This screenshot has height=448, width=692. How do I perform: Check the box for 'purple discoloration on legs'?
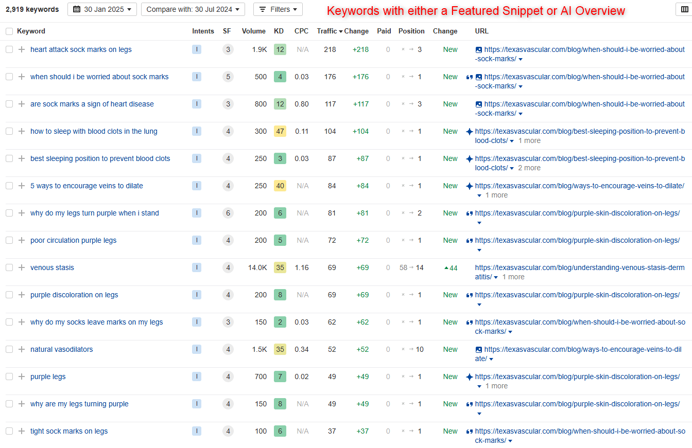[9, 295]
